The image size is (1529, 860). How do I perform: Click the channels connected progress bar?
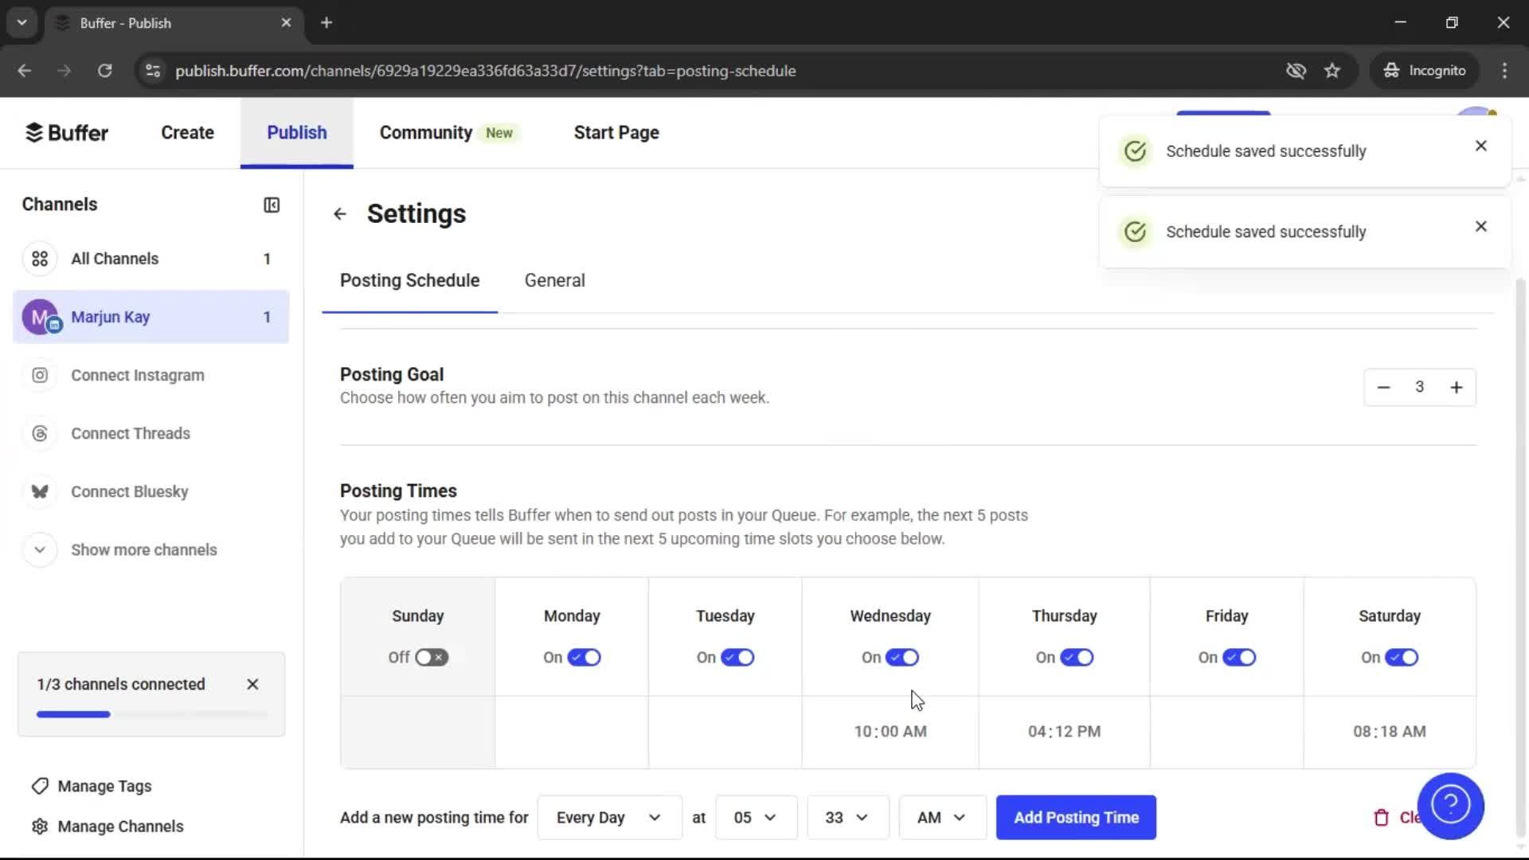(x=151, y=714)
